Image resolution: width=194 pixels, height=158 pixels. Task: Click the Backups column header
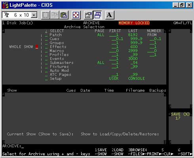tap(158, 91)
